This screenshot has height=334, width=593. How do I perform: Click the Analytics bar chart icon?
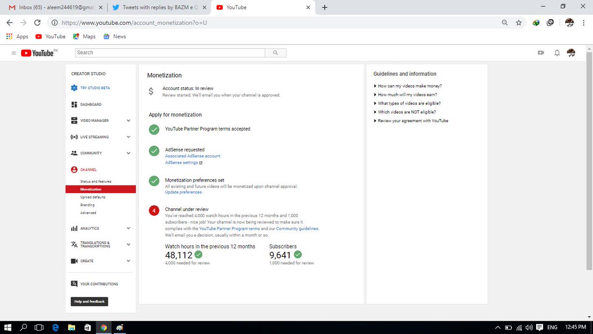(x=74, y=228)
